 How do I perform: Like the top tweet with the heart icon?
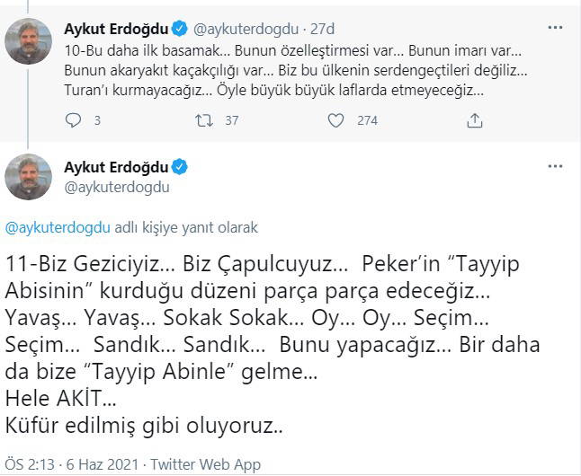tap(336, 119)
